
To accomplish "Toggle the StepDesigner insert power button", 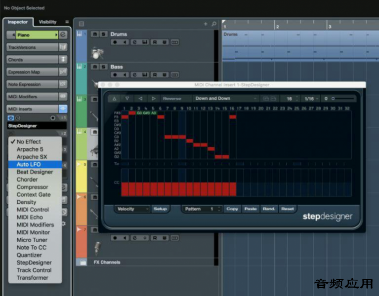I will pos(10,118).
